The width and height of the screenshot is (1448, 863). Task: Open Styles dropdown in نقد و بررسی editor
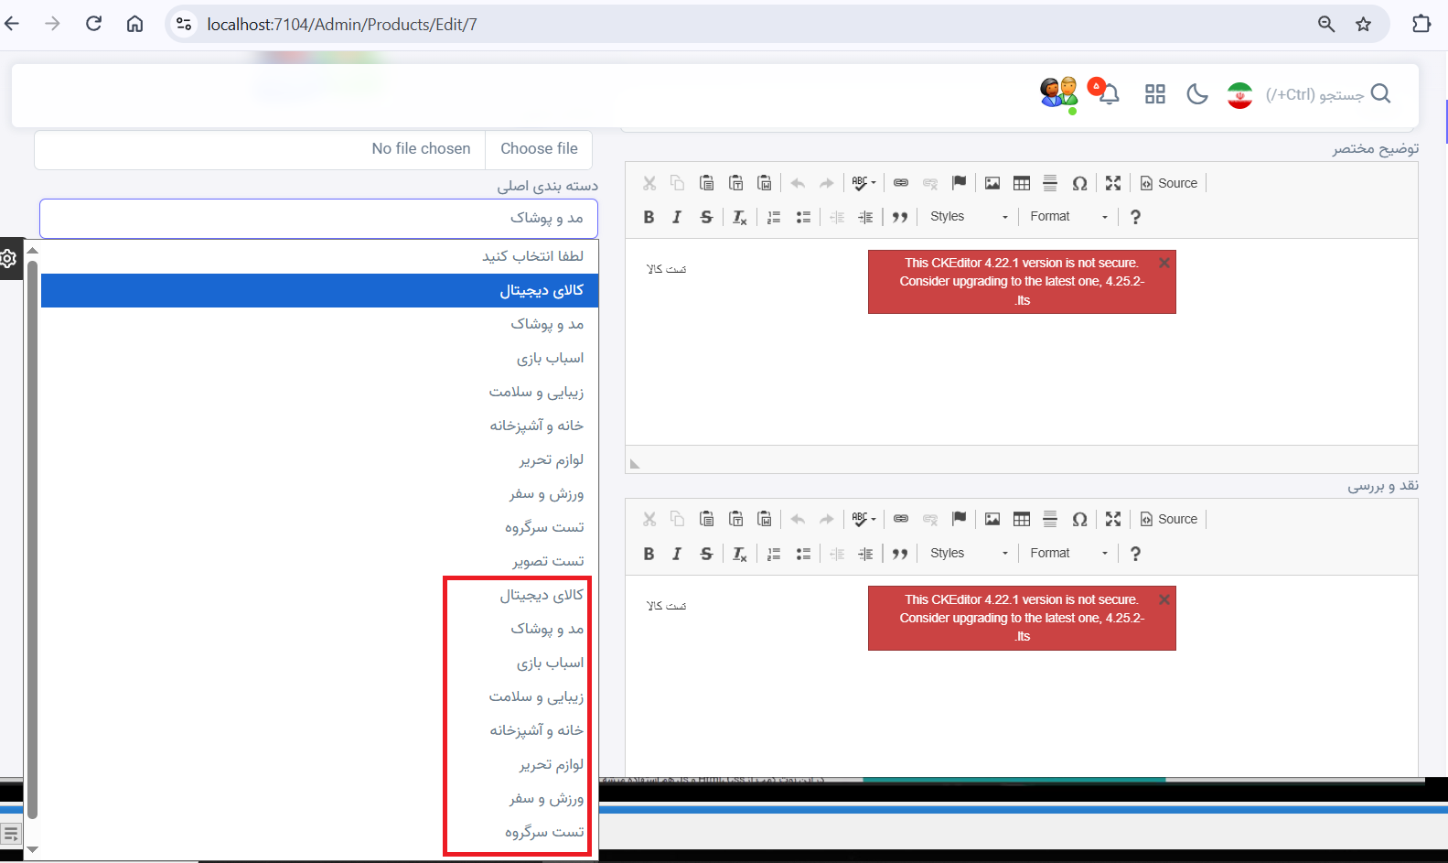(969, 554)
